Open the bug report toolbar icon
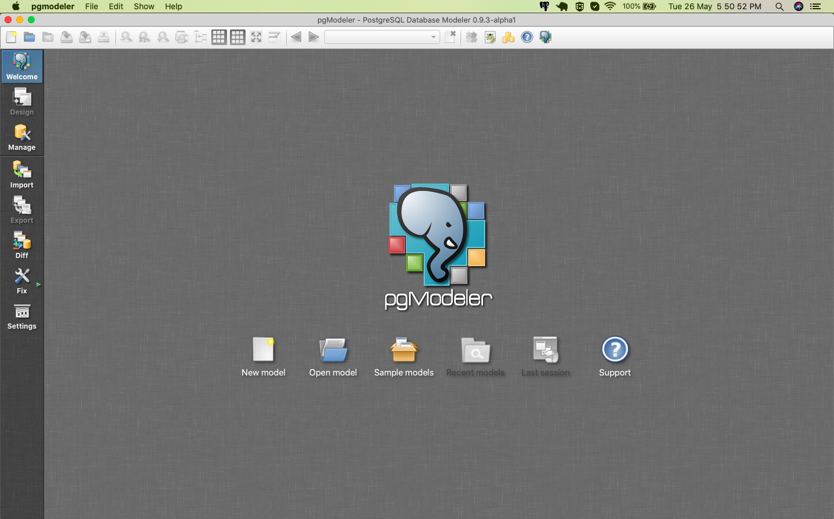Screen dimensions: 834x519 pos(490,38)
